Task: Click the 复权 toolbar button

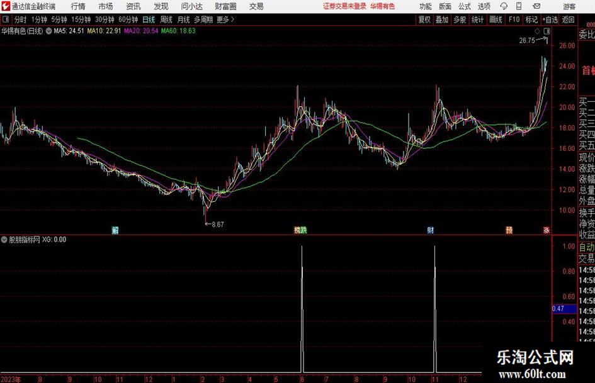Action: click(x=424, y=19)
